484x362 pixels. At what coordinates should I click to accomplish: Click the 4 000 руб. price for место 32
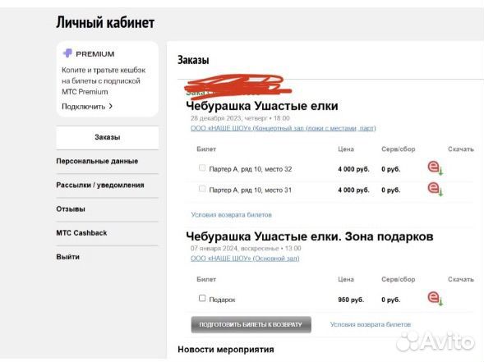coord(353,169)
